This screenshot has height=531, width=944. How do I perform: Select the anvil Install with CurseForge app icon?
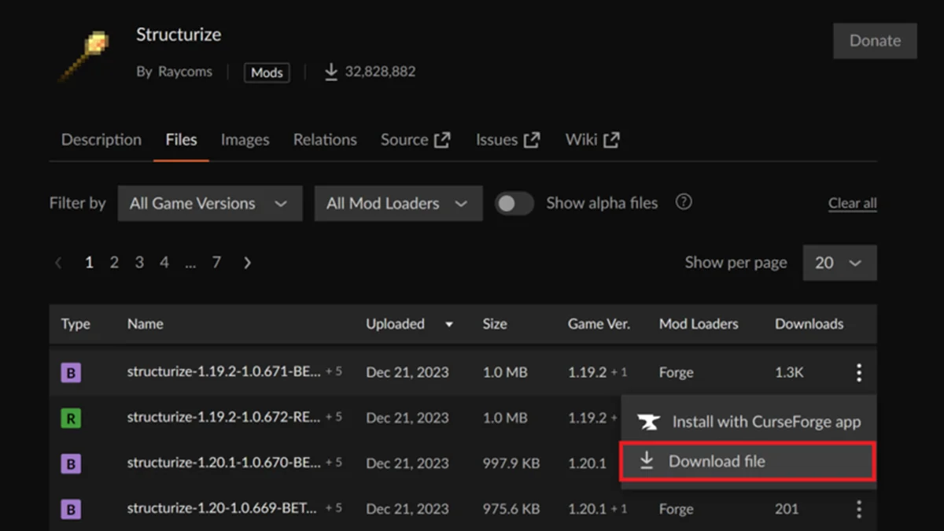(648, 422)
